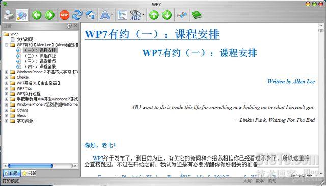Expand the Cheikai folder
Screen dimensions: 326x186
click(x=6, y=77)
